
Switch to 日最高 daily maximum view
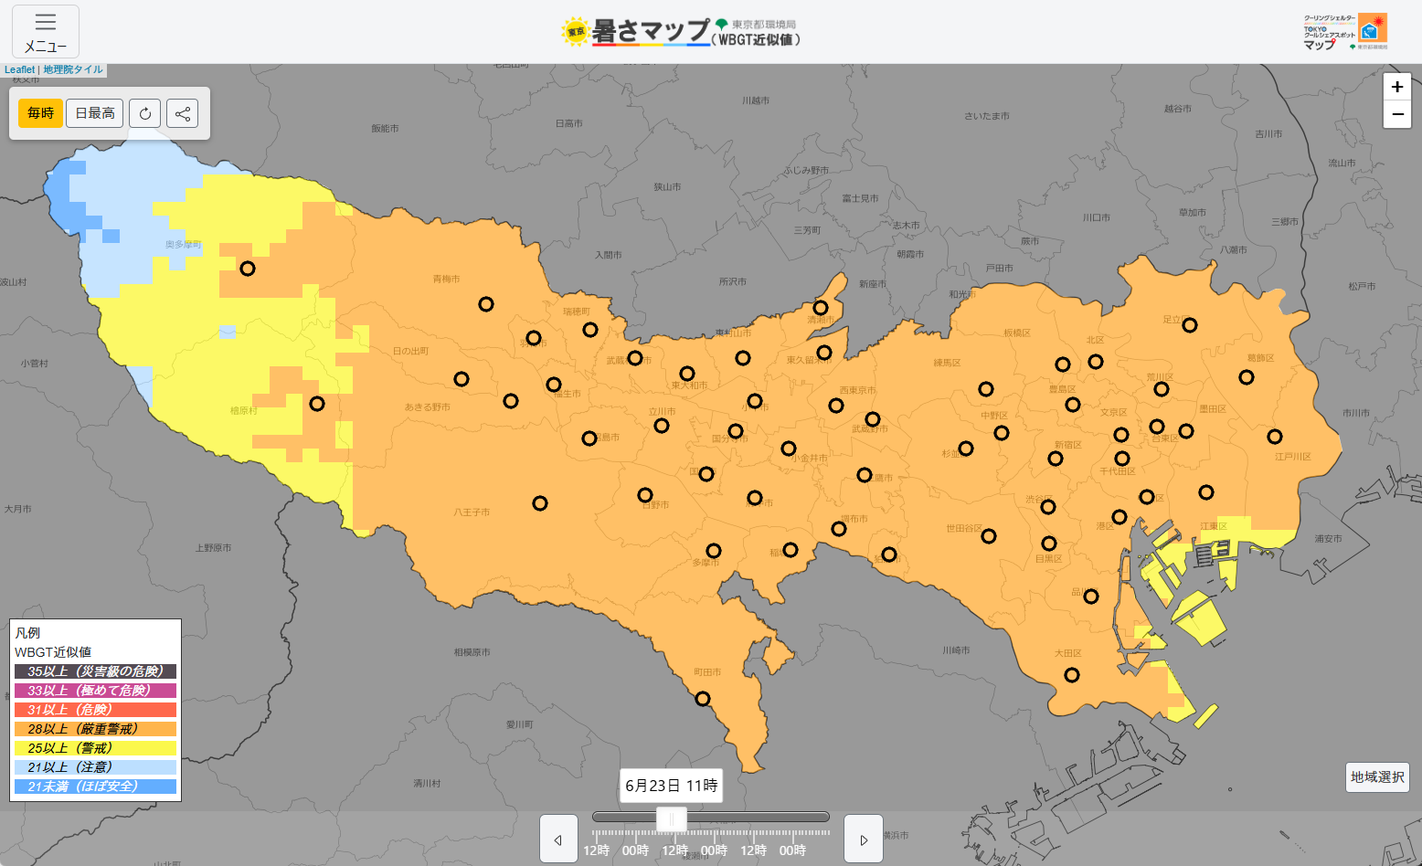click(x=95, y=113)
